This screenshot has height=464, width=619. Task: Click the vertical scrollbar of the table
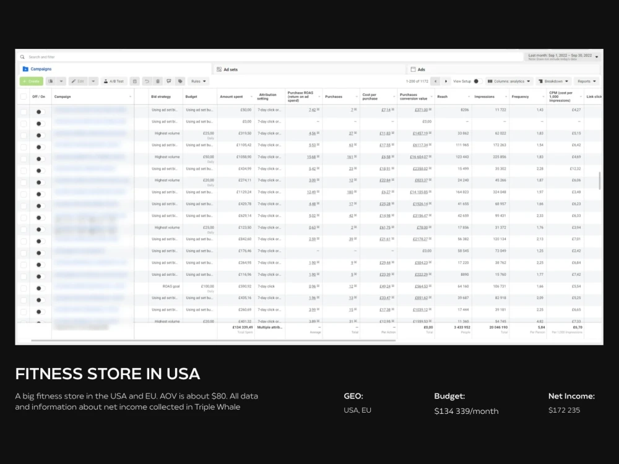[600, 181]
